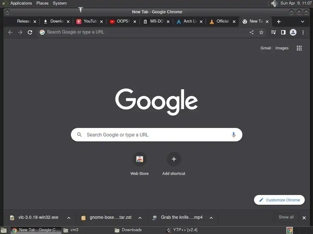Show desktop icon in bottom panel
The width and height of the screenshot is (313, 234).
[4, 230]
